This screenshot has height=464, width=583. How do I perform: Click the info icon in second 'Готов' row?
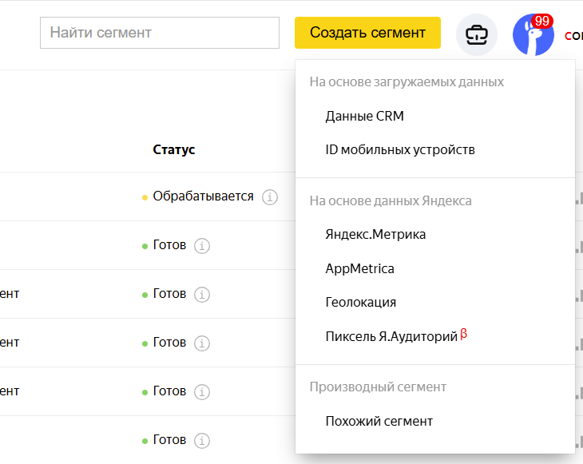coord(202,295)
